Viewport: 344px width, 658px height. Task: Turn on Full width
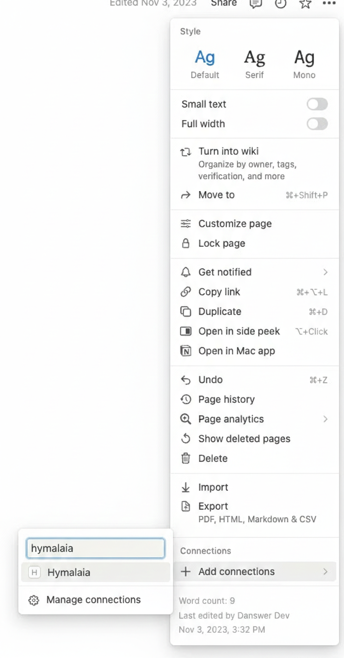click(317, 124)
